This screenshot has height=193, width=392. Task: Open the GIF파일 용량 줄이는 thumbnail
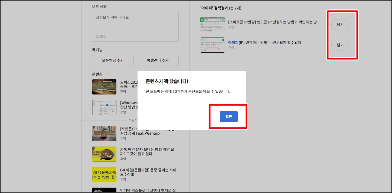pyautogui.click(x=104, y=175)
